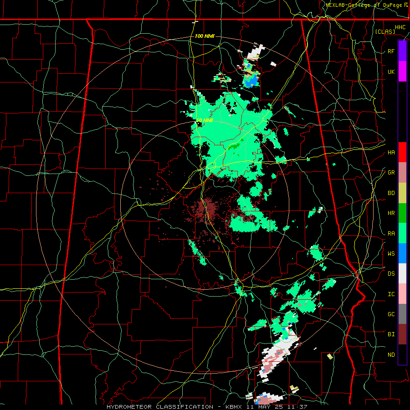Click the blue WS legend swatch
Viewport: 410px width, 410px height.
click(x=402, y=253)
